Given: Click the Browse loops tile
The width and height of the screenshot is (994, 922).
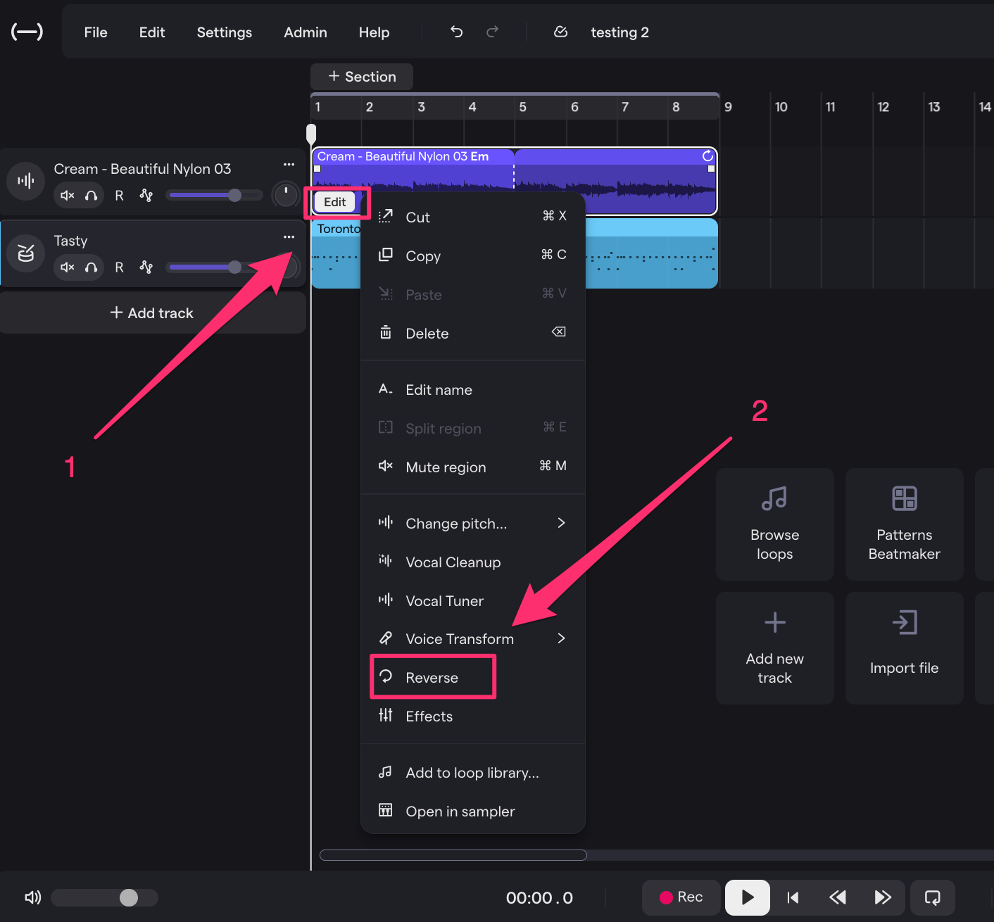Looking at the screenshot, I should tap(774, 524).
